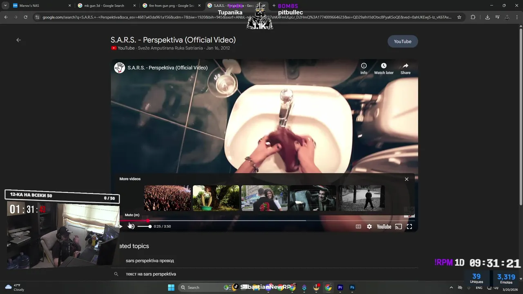Open the Google Chrome taskbar icon
The width and height of the screenshot is (523, 294).
pyautogui.click(x=328, y=287)
